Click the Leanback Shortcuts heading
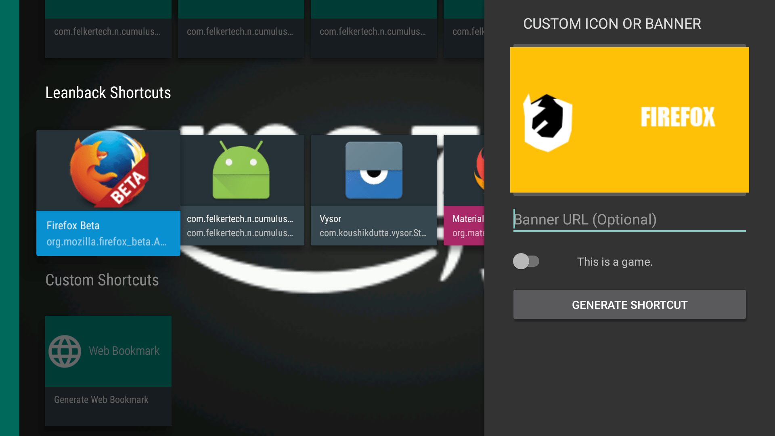 tap(108, 93)
